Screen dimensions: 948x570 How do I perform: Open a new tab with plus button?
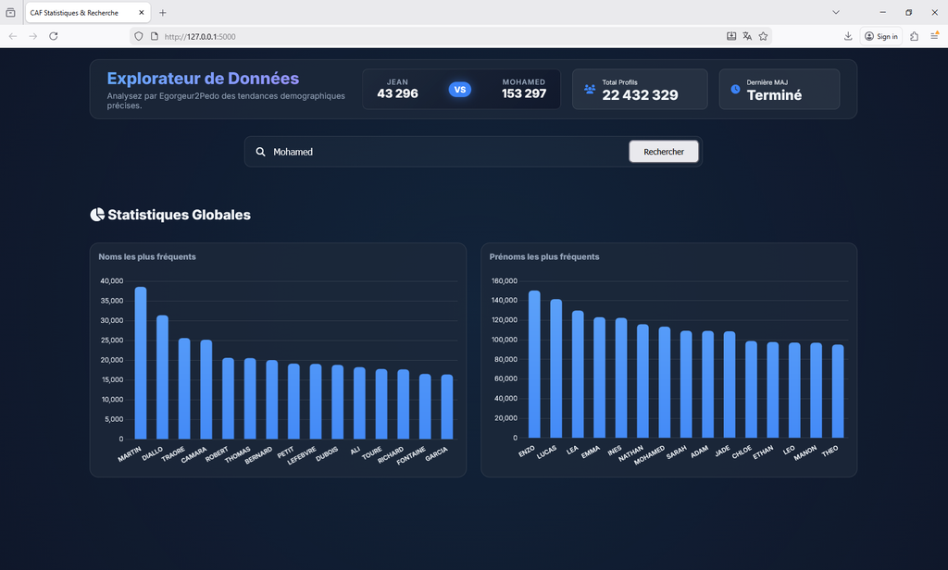[x=163, y=13]
